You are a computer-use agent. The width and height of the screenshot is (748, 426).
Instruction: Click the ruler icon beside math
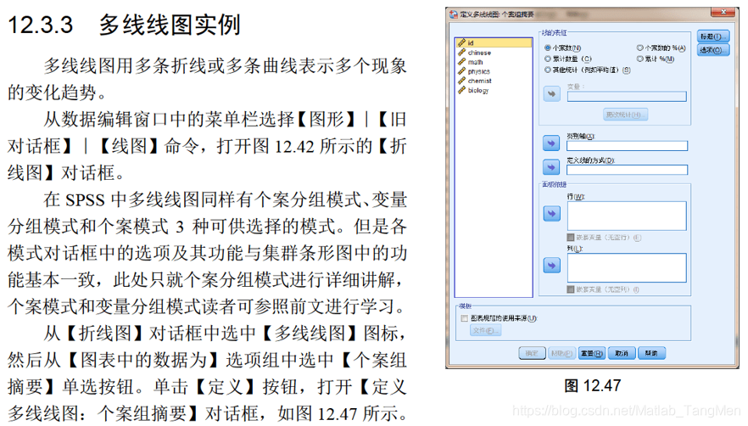pyautogui.click(x=461, y=62)
